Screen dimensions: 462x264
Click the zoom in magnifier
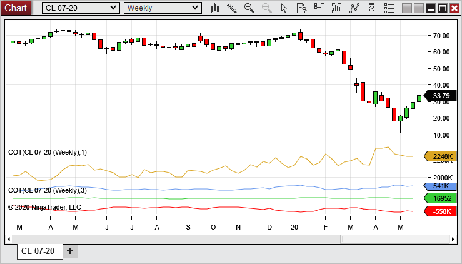click(x=249, y=8)
